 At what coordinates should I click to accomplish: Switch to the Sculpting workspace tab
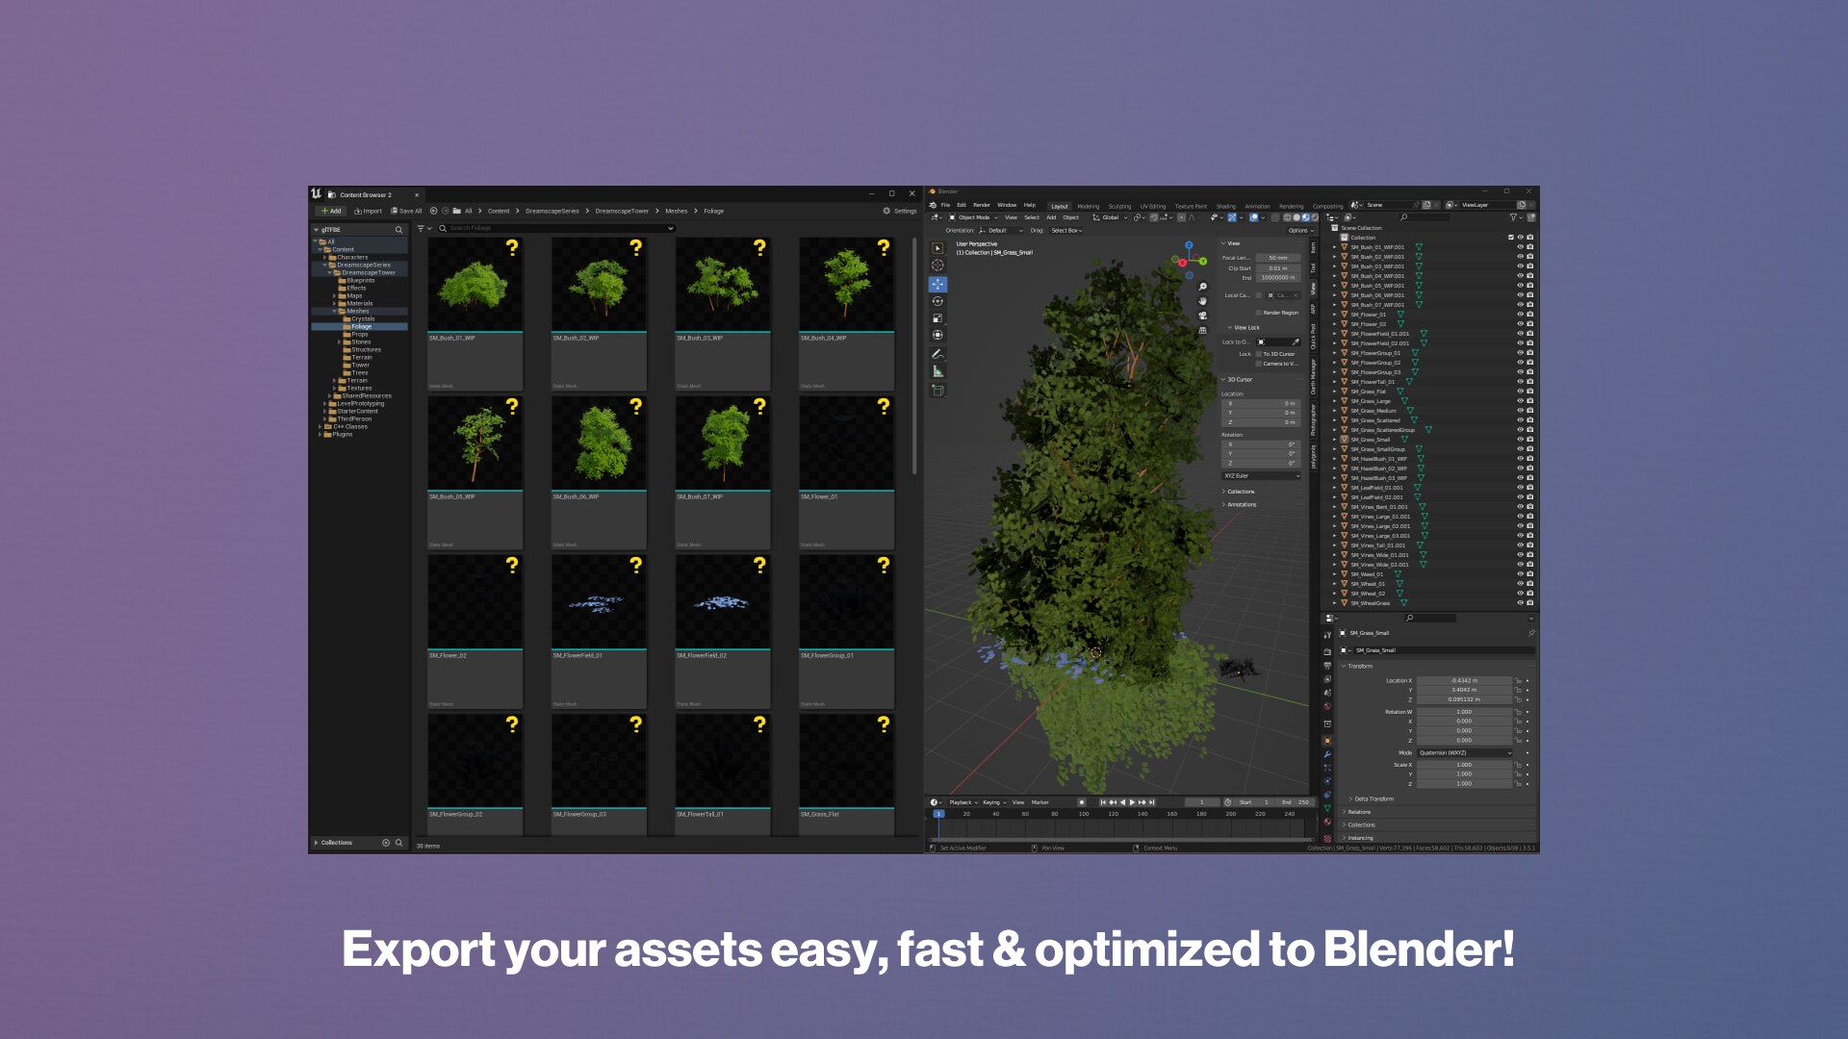[1119, 206]
